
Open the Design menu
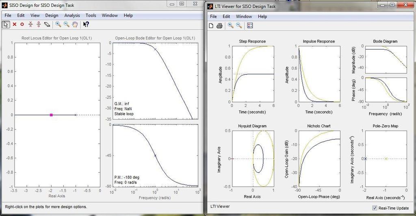(52, 15)
